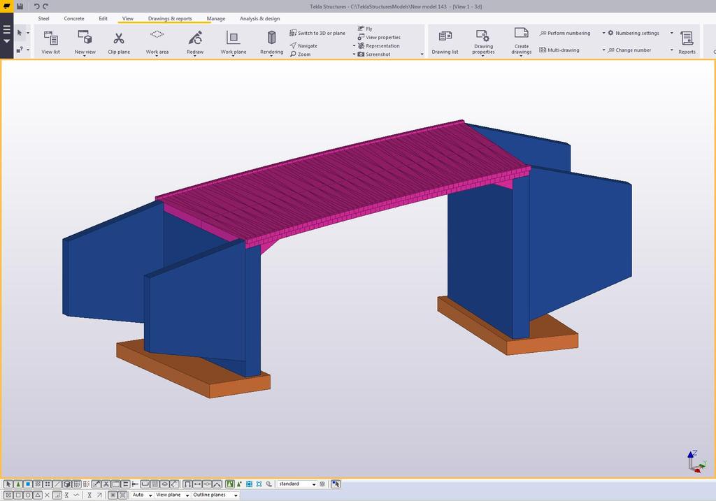Screen dimensions: 716x501
Task: Redraw the current view
Action: click(195, 42)
